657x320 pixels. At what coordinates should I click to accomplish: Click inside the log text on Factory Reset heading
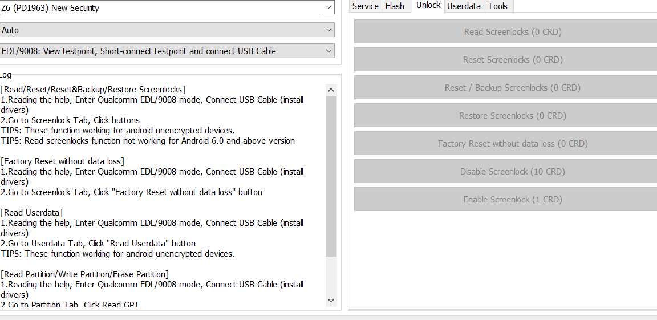(x=62, y=161)
